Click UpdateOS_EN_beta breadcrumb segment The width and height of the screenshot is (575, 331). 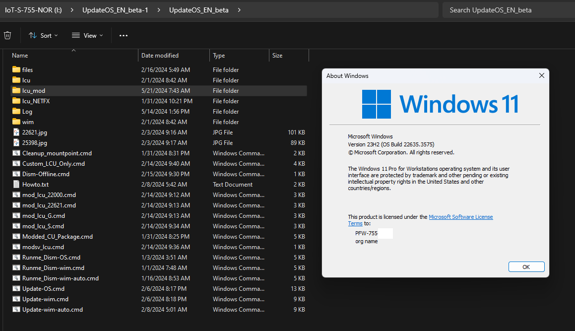pyautogui.click(x=199, y=10)
